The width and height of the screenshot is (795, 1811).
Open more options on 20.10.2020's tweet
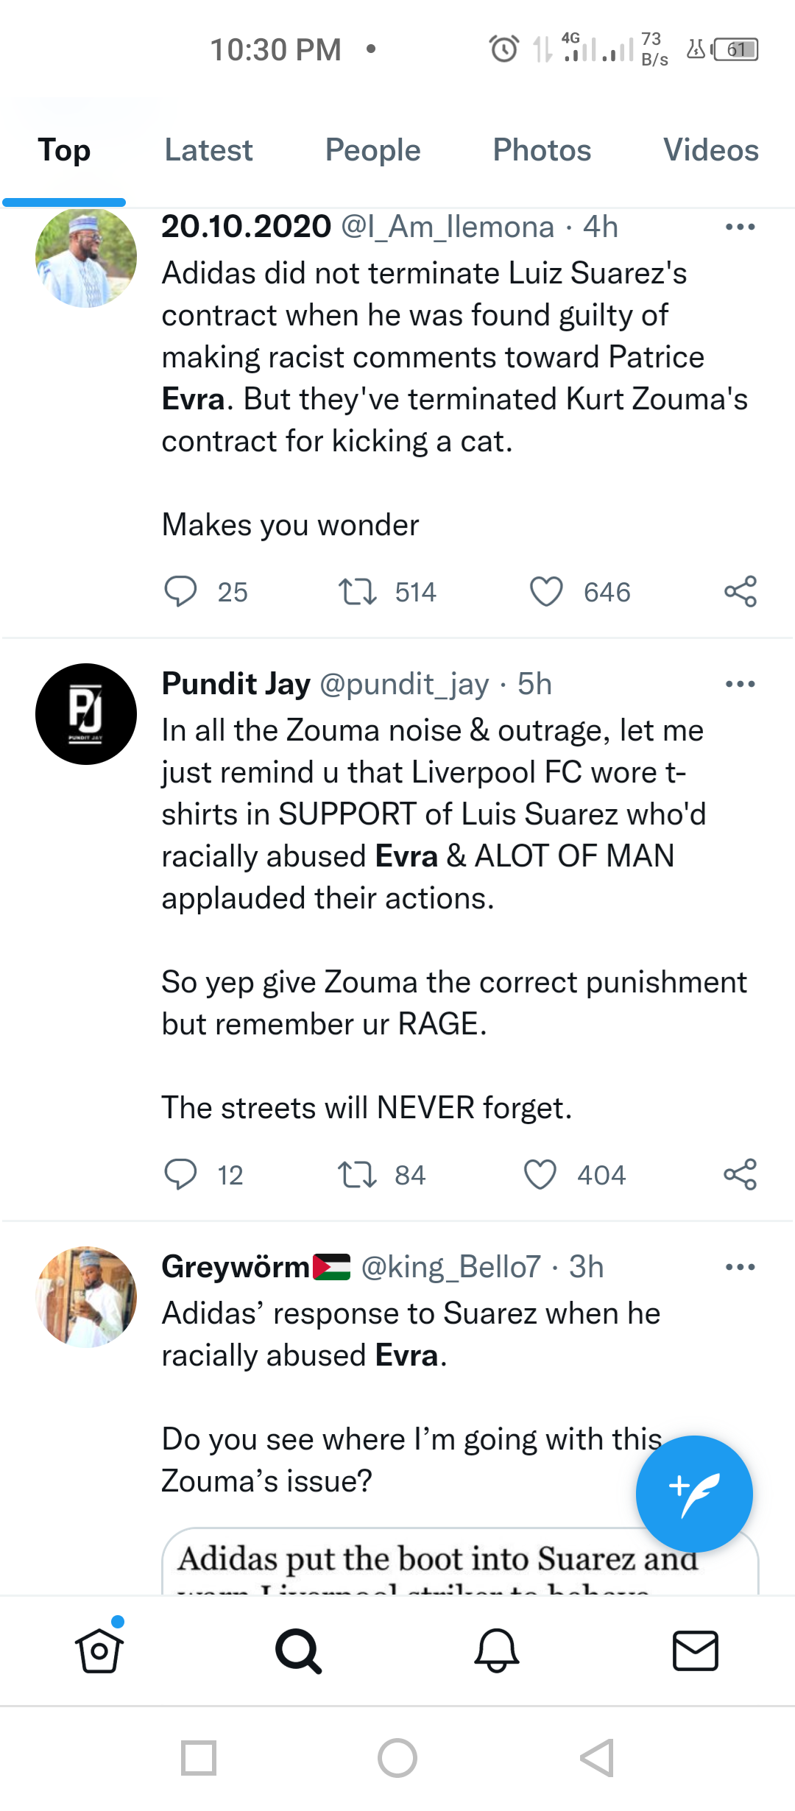coord(741,227)
